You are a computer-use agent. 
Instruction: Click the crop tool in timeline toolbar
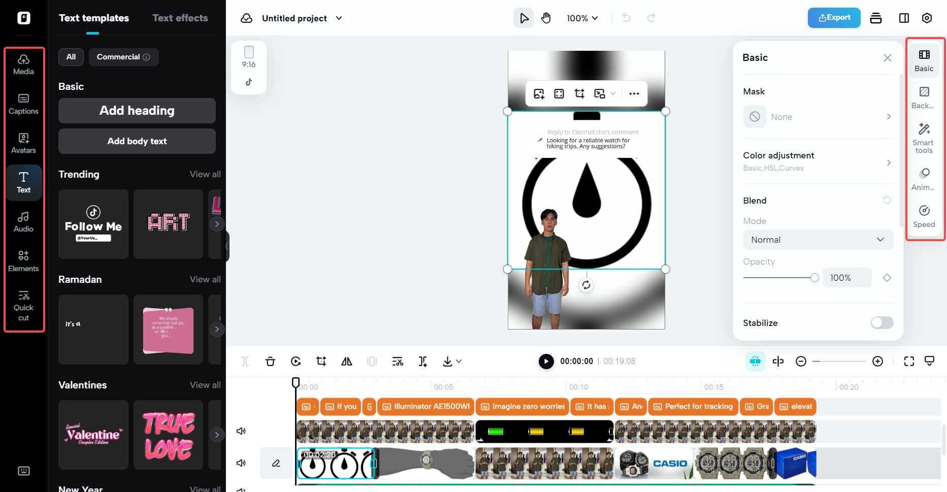pos(321,362)
